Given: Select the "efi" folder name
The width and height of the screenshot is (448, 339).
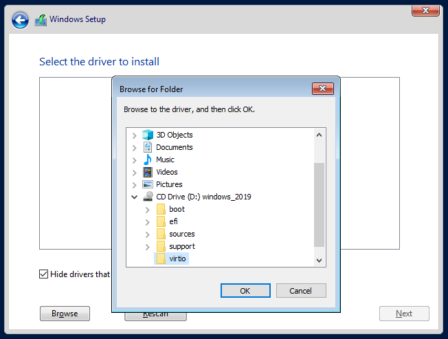Looking at the screenshot, I should click(x=173, y=221).
